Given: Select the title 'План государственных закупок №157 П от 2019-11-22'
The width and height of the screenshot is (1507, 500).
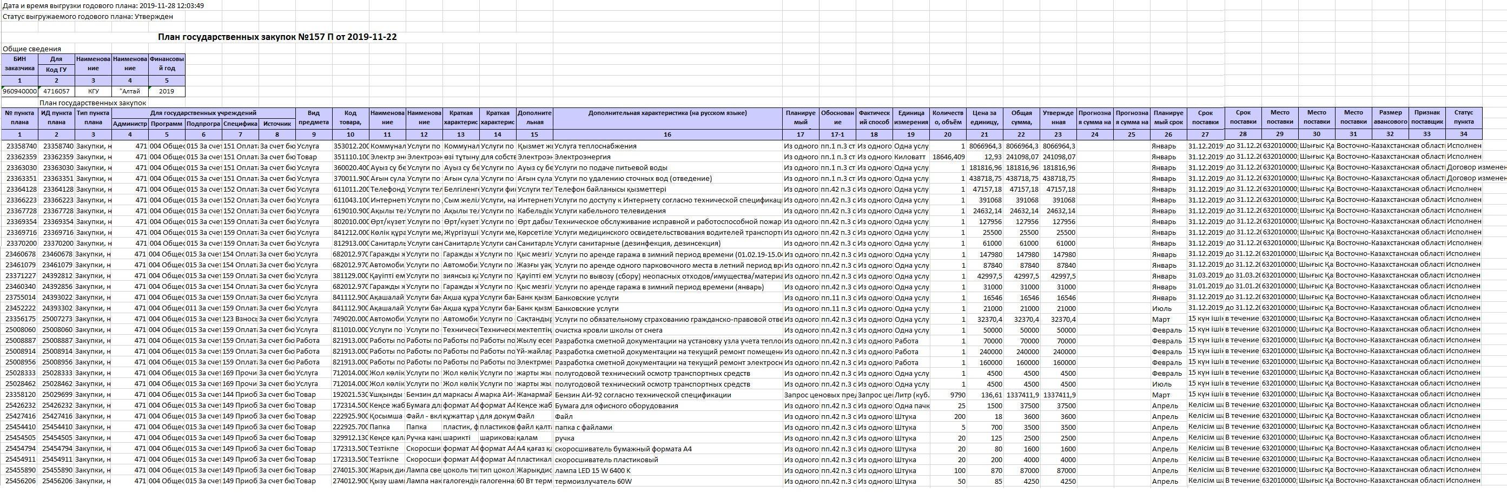Looking at the screenshot, I should 277,37.
